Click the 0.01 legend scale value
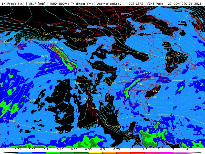Screen dimensions: 205x154 18,149
